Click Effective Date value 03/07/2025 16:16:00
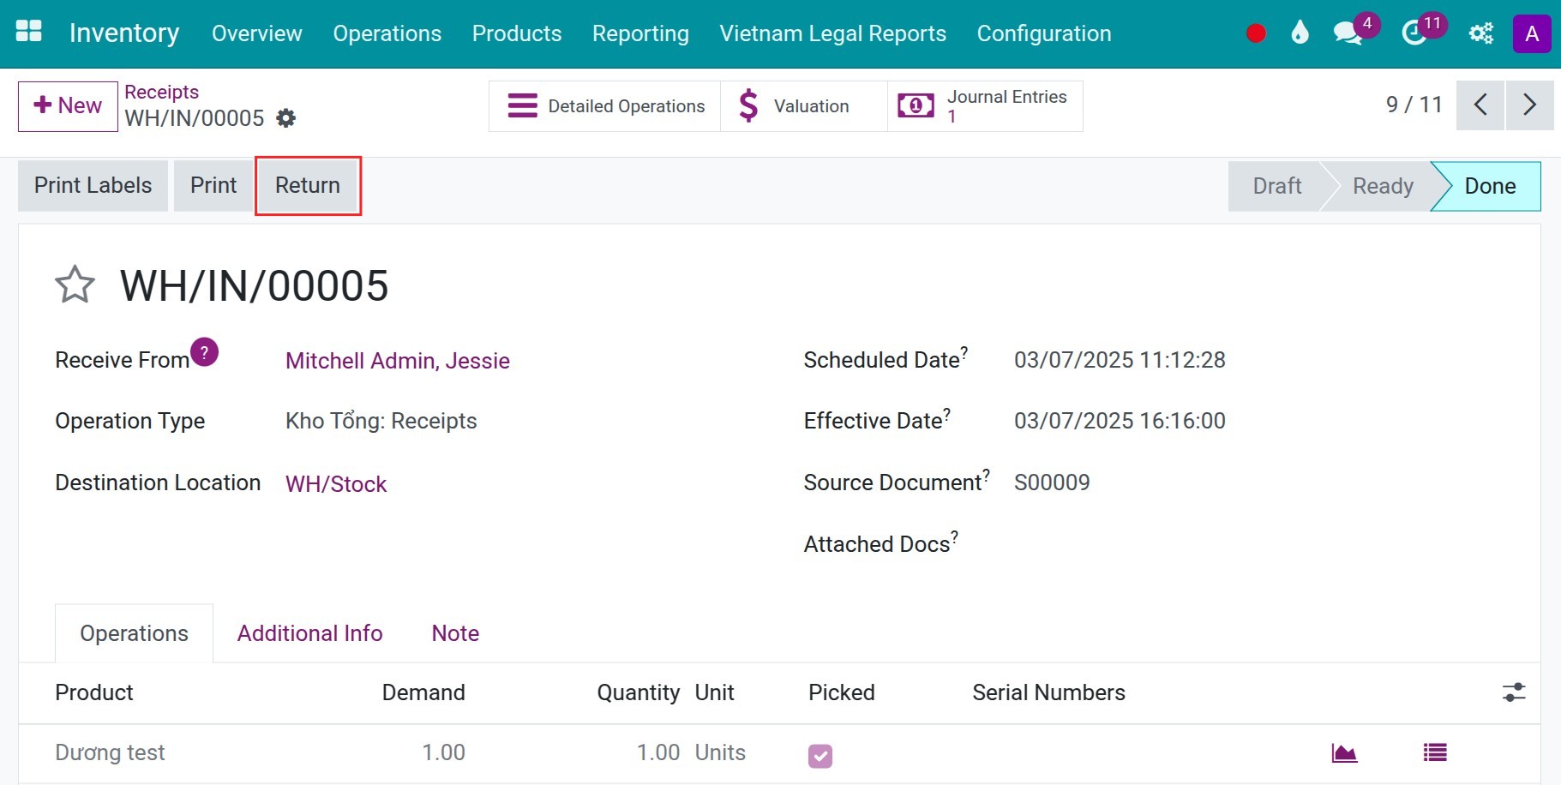 point(1120,421)
